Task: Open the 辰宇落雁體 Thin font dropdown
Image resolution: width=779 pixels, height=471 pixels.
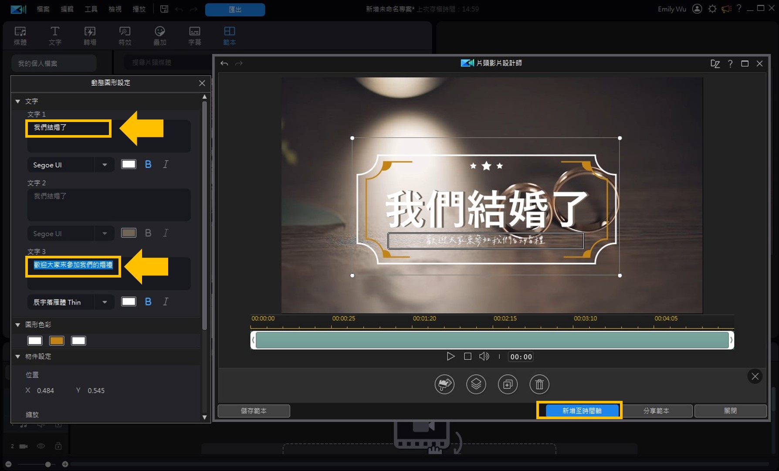Action: click(104, 302)
